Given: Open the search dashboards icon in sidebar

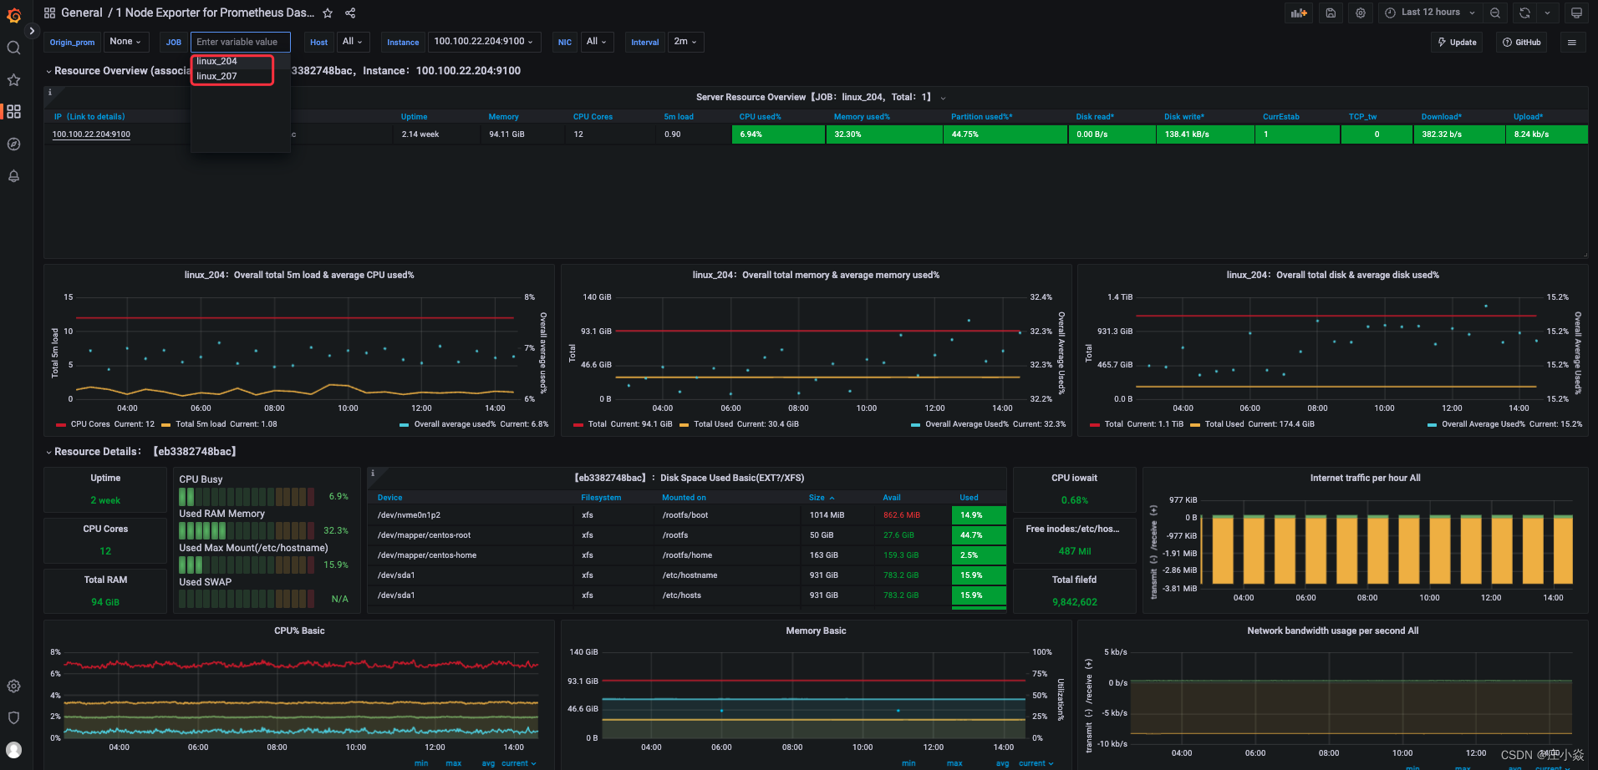Looking at the screenshot, I should tap(13, 48).
